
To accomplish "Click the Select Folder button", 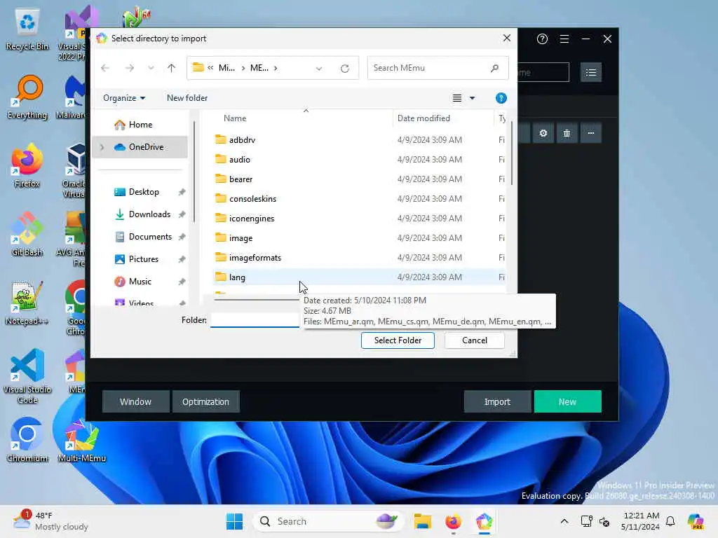I will [x=398, y=340].
